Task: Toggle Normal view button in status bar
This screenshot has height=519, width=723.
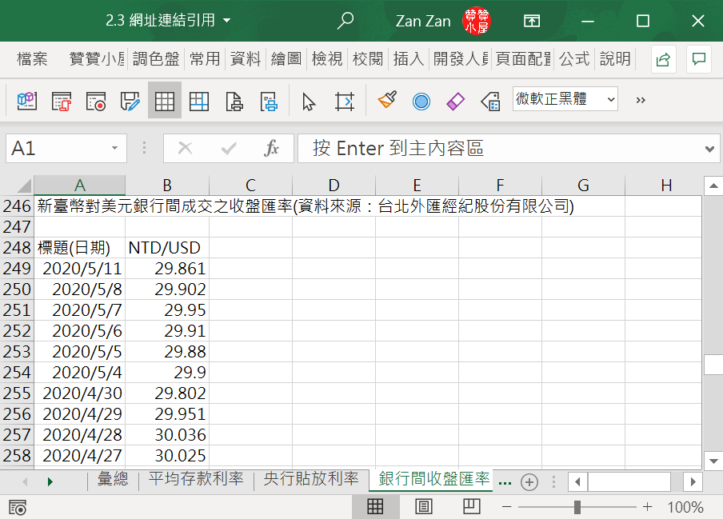Action: (375, 506)
